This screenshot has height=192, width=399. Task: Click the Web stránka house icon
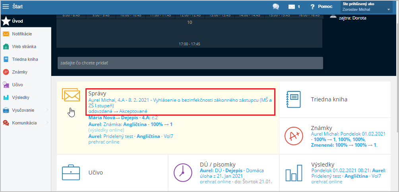tap(6, 47)
